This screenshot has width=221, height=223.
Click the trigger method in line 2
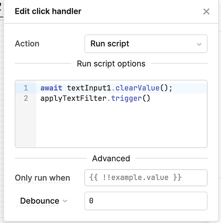pyautogui.click(x=126, y=99)
